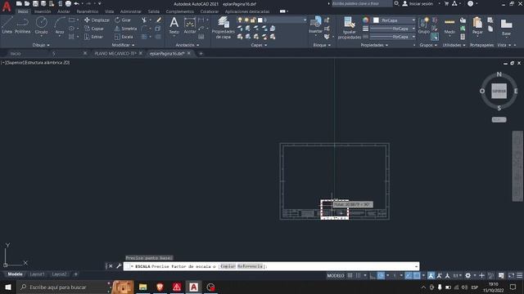
Task: Click the SUPERIOR face of ViewCube
Action: coord(499,91)
